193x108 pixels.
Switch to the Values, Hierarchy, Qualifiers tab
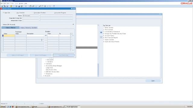[29, 28]
